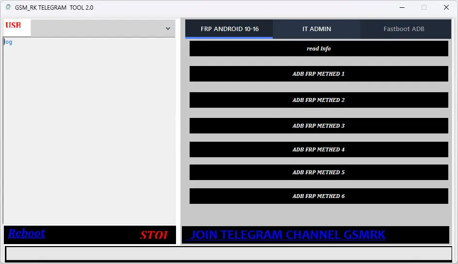Execute ADB FRP METHED 6
The width and height of the screenshot is (458, 264).
click(318, 196)
